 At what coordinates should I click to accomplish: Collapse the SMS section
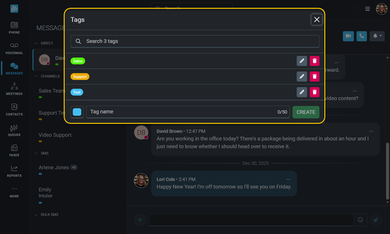36,153
